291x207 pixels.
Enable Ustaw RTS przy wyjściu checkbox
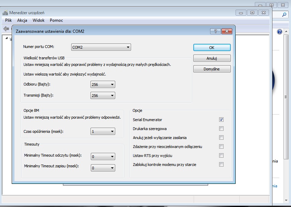pyautogui.click(x=221, y=155)
